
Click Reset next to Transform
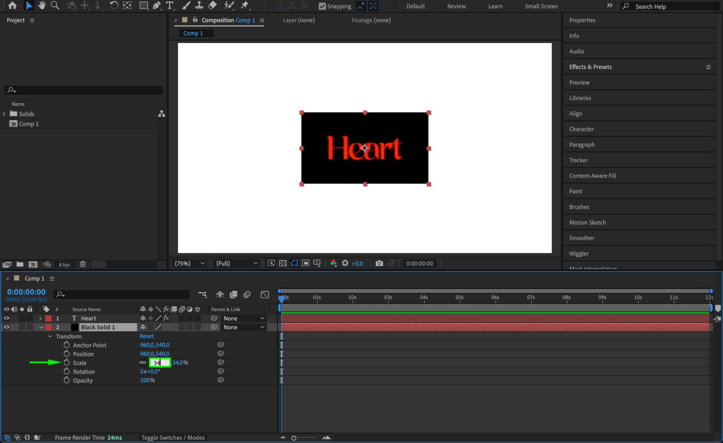tap(146, 336)
